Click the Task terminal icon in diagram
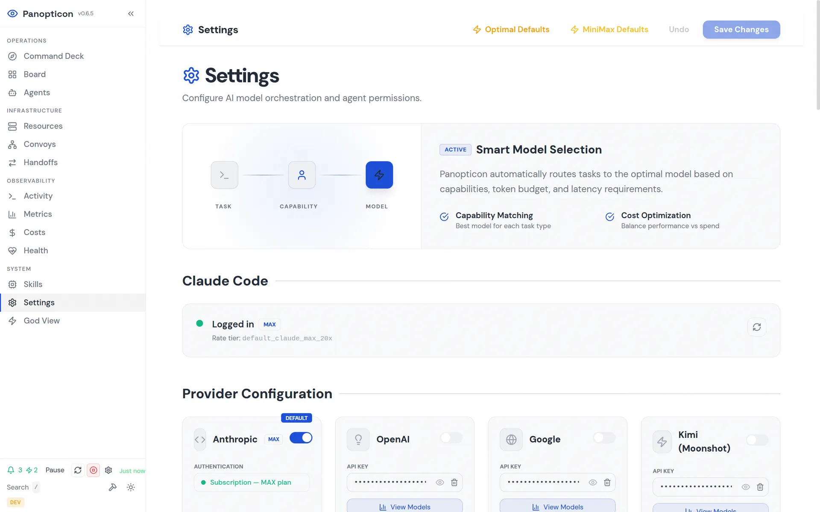 coord(224,175)
